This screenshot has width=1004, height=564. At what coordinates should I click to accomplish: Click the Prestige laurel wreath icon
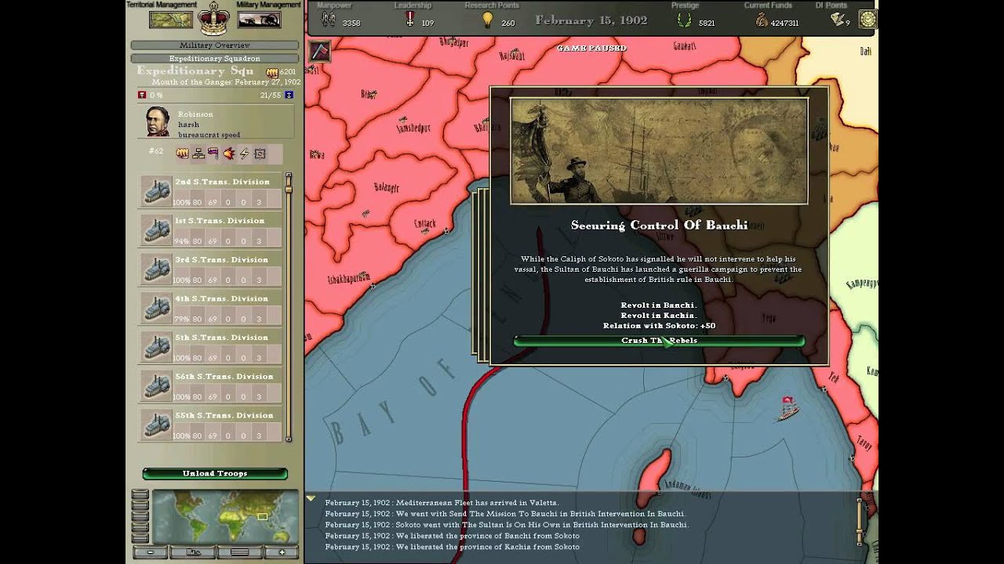click(x=684, y=21)
